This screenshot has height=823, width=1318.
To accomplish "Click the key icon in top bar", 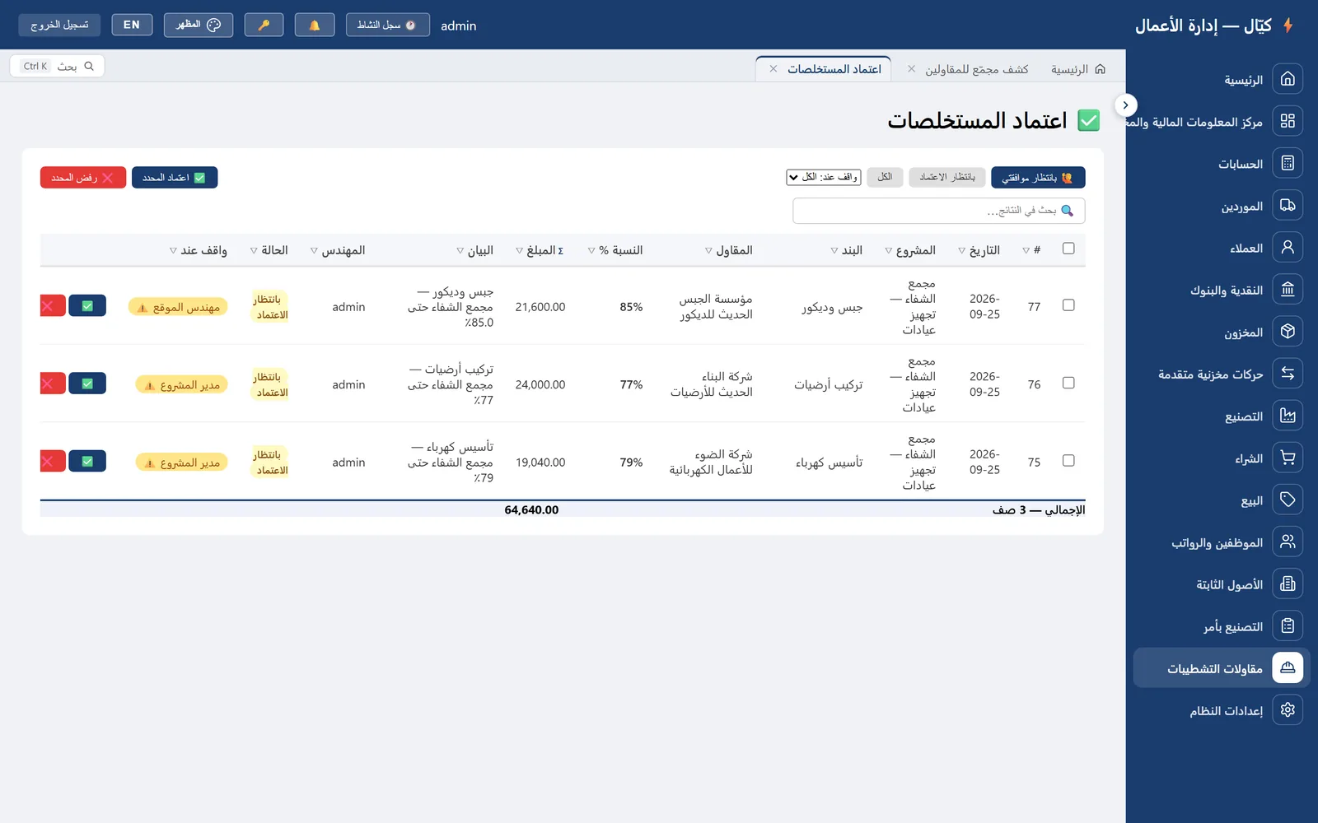I will point(264,25).
